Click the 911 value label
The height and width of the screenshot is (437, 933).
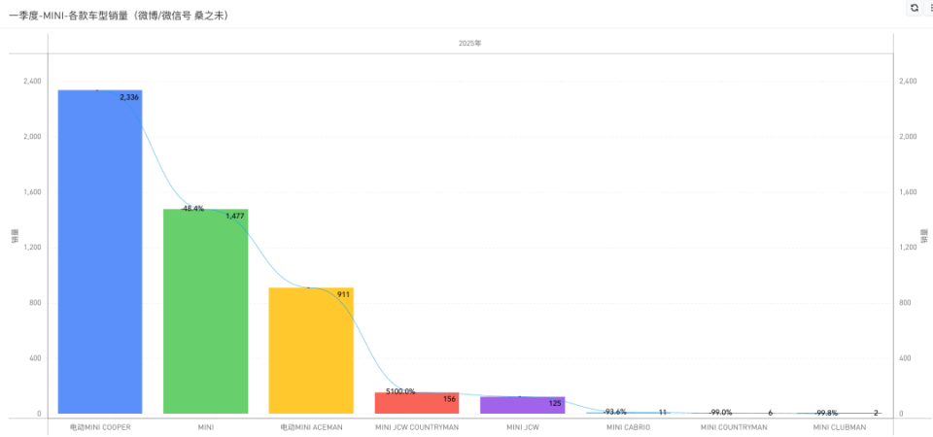[343, 295]
